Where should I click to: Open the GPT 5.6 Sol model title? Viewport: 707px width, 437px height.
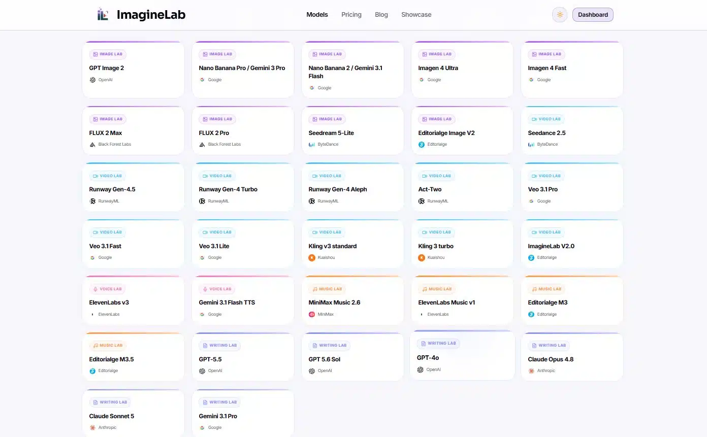pos(325,359)
